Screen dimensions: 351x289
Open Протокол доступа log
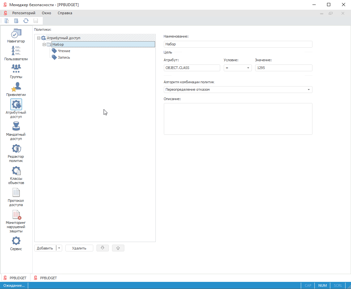tap(16, 197)
